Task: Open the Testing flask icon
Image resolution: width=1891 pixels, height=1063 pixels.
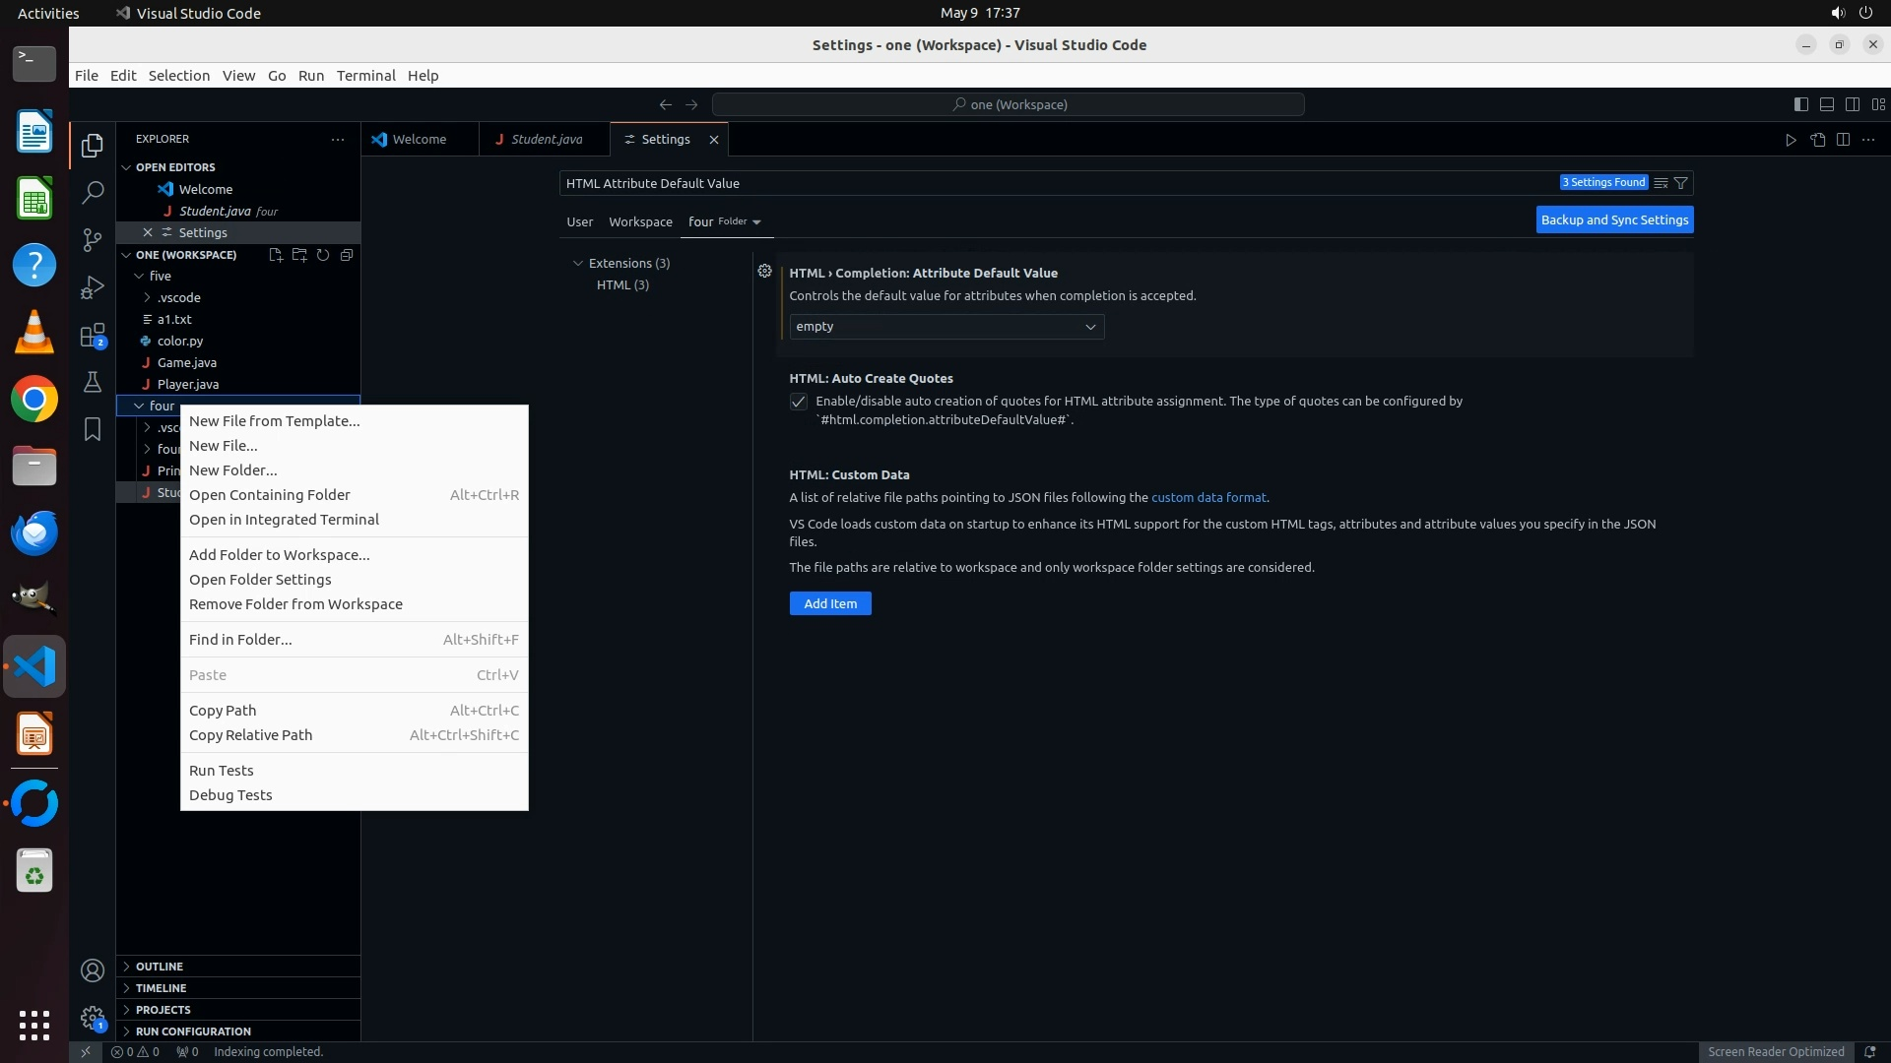Action: pos(93,382)
